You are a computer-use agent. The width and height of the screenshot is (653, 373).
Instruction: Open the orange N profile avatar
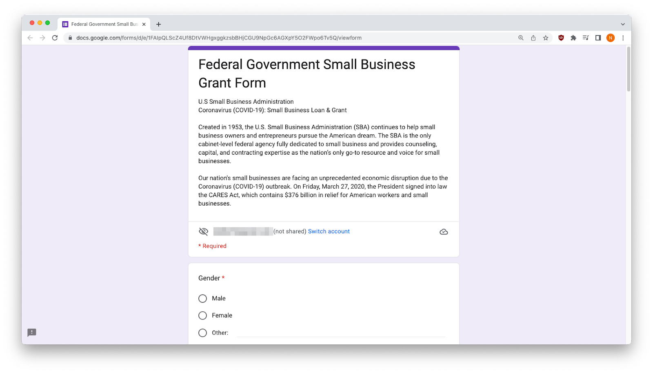[611, 38]
